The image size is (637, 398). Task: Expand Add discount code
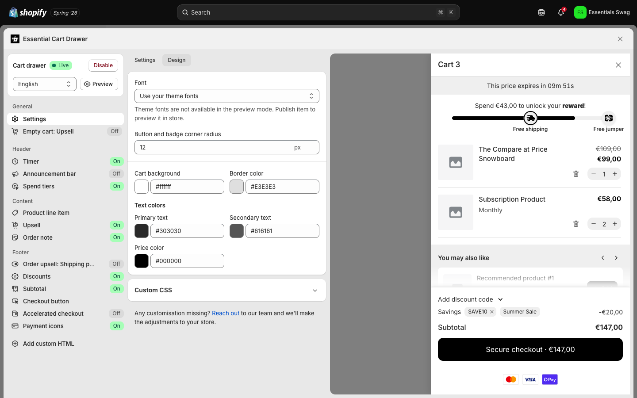tap(471, 299)
